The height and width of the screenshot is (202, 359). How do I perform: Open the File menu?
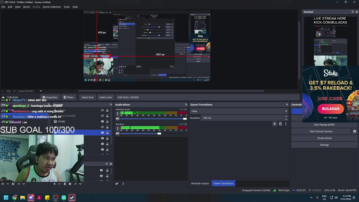click(x=3, y=7)
